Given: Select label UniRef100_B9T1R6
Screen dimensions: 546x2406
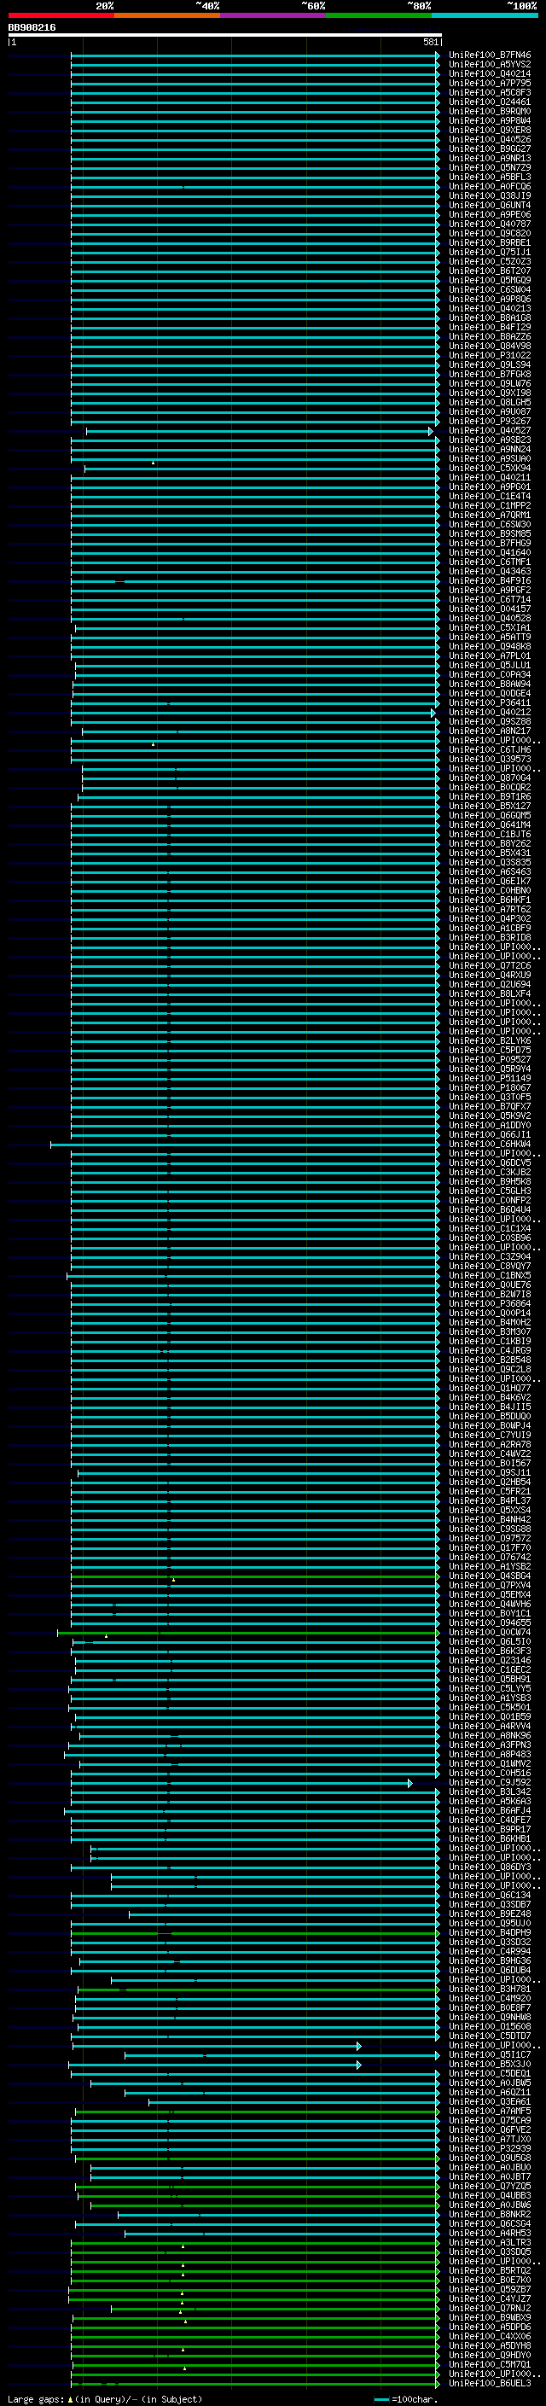Looking at the screenshot, I should [x=489, y=796].
